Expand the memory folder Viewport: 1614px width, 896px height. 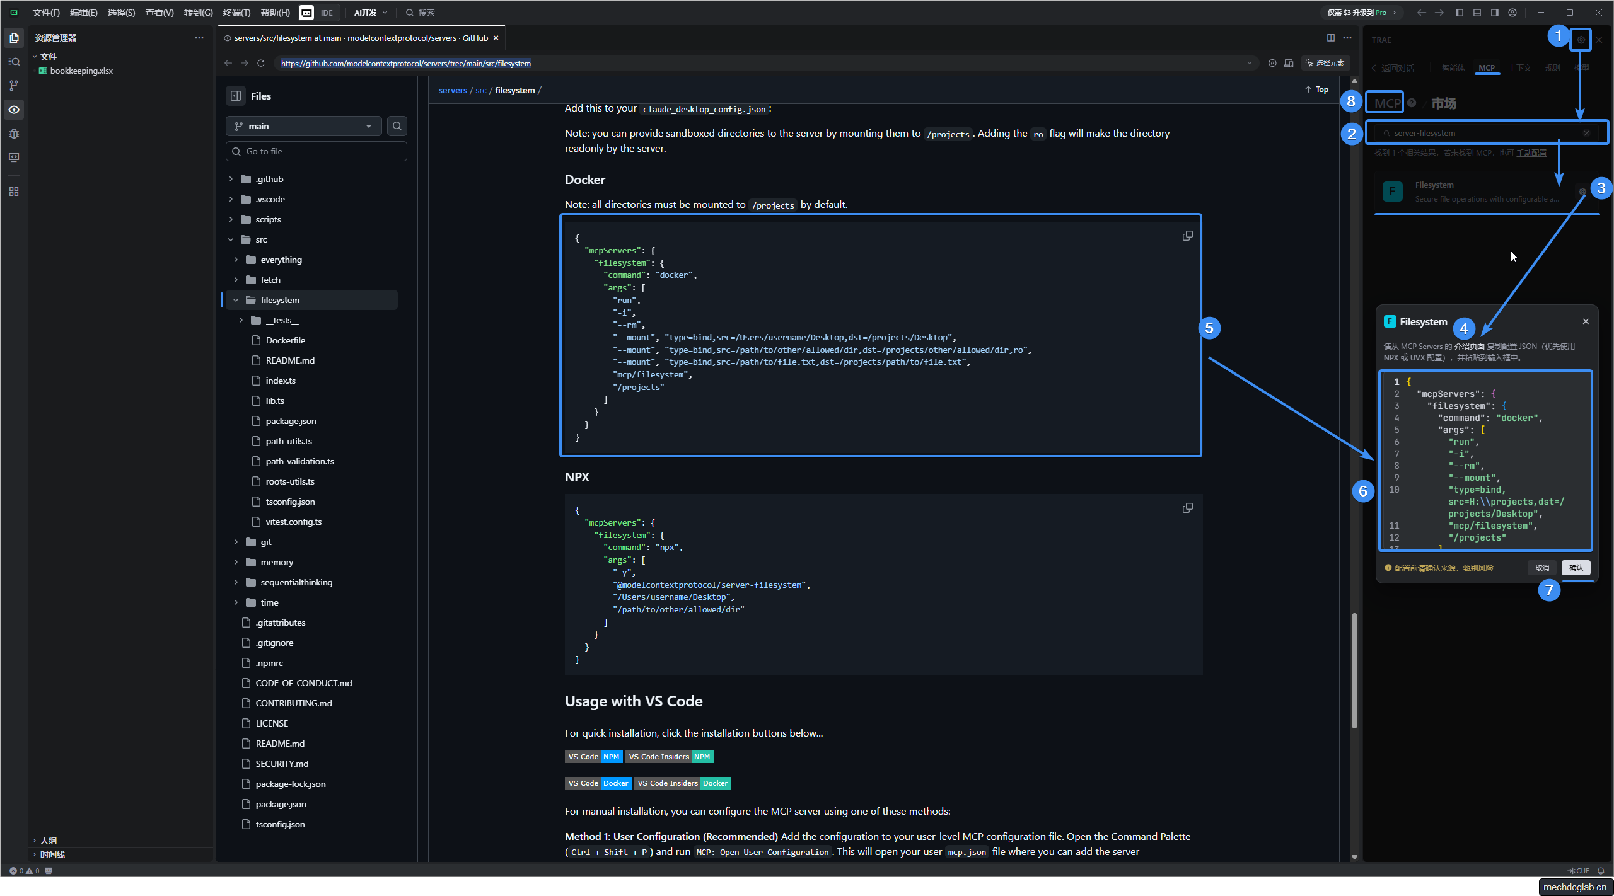click(x=236, y=562)
